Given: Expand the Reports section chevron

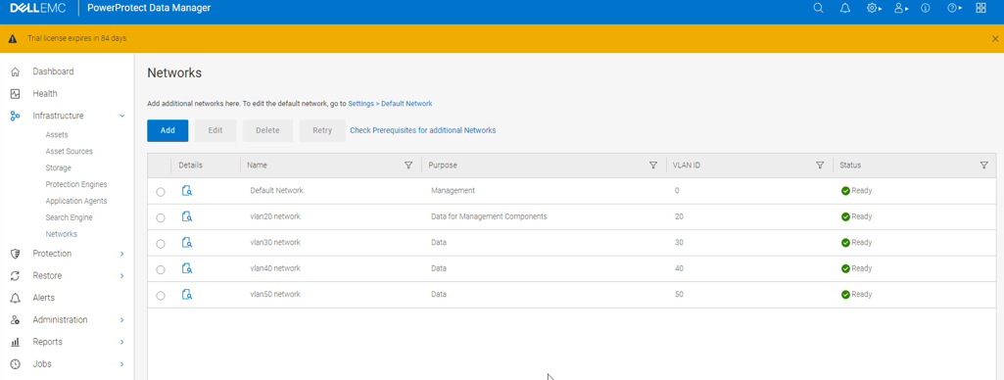Looking at the screenshot, I should (x=121, y=342).
